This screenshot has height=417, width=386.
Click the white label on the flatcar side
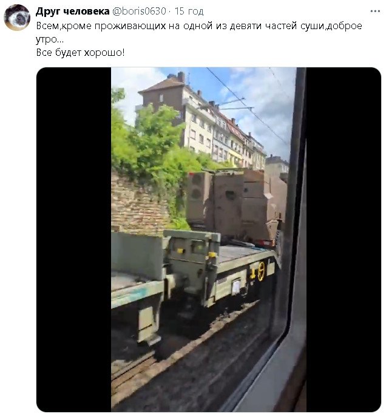(x=235, y=288)
